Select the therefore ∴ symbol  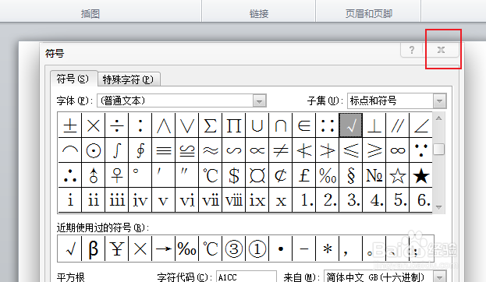point(70,175)
